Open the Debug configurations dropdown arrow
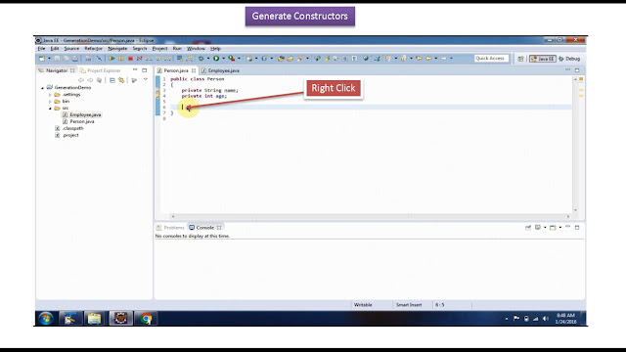 [x=208, y=59]
